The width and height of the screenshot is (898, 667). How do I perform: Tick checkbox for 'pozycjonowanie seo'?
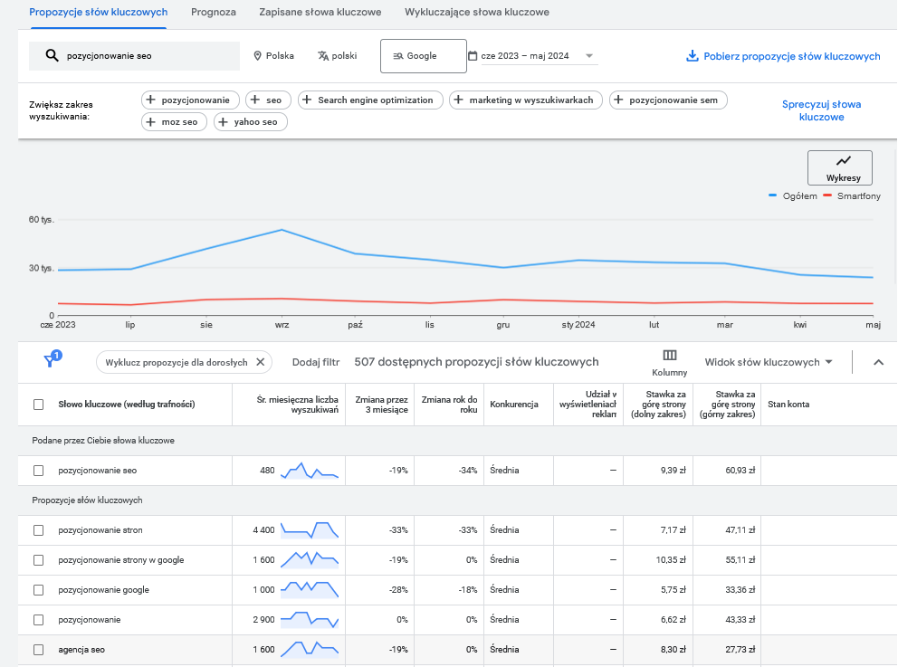[38, 471]
